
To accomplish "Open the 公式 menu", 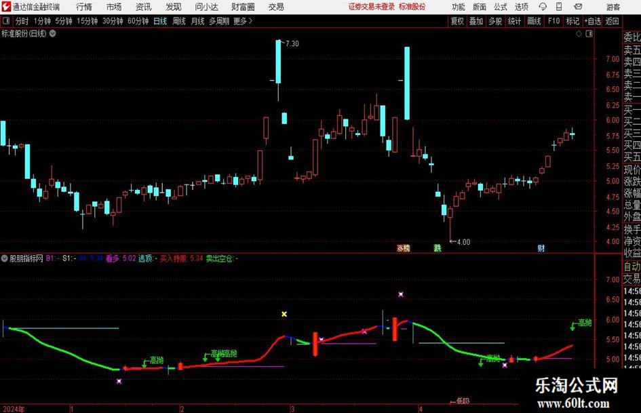I will pyautogui.click(x=501, y=7).
